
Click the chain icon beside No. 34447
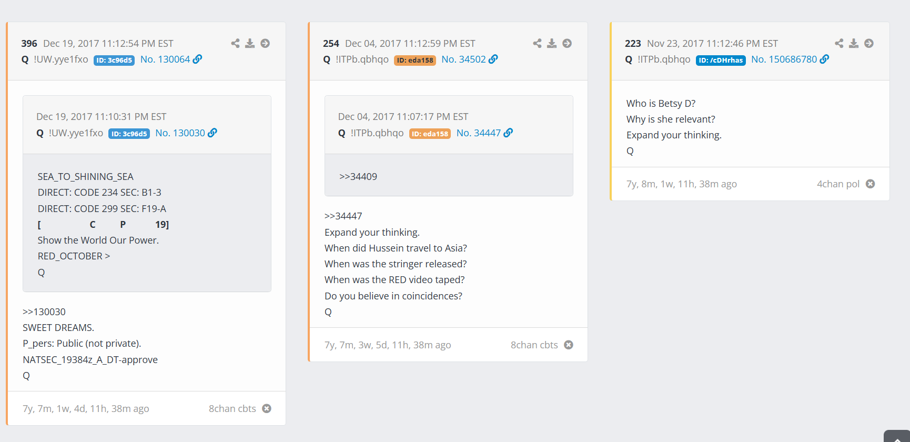tap(508, 133)
